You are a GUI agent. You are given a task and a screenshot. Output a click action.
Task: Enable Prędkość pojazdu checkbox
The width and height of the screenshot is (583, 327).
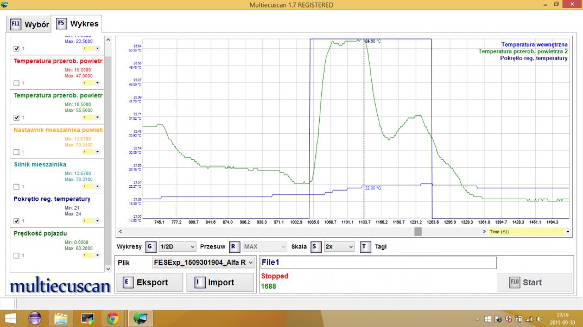(x=16, y=256)
